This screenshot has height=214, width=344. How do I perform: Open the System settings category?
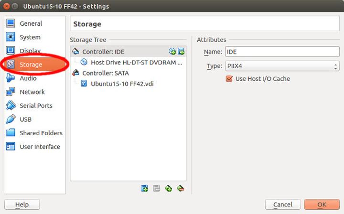pyautogui.click(x=30, y=37)
